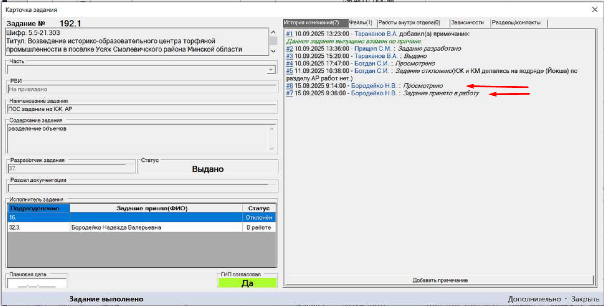Open history entry link #1

pyautogui.click(x=289, y=34)
